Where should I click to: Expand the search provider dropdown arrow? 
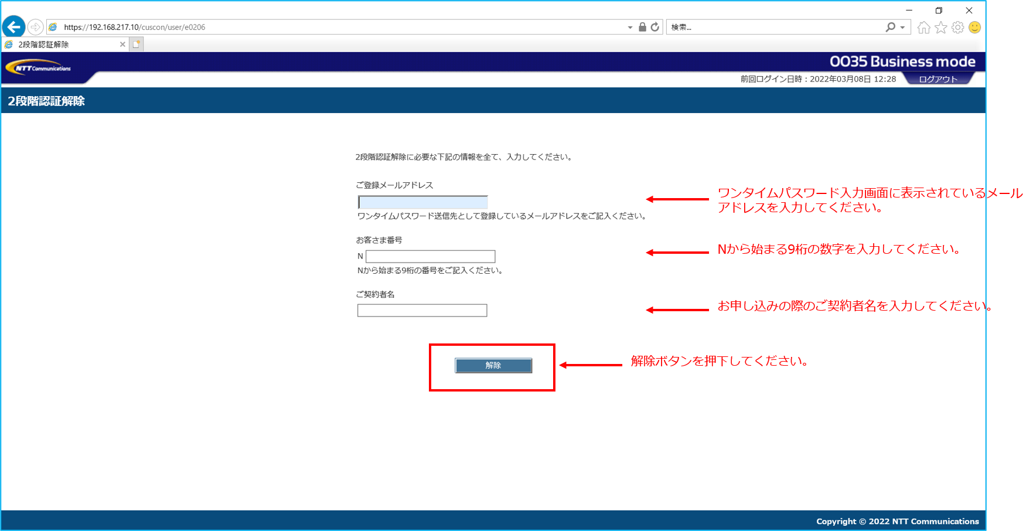point(902,28)
